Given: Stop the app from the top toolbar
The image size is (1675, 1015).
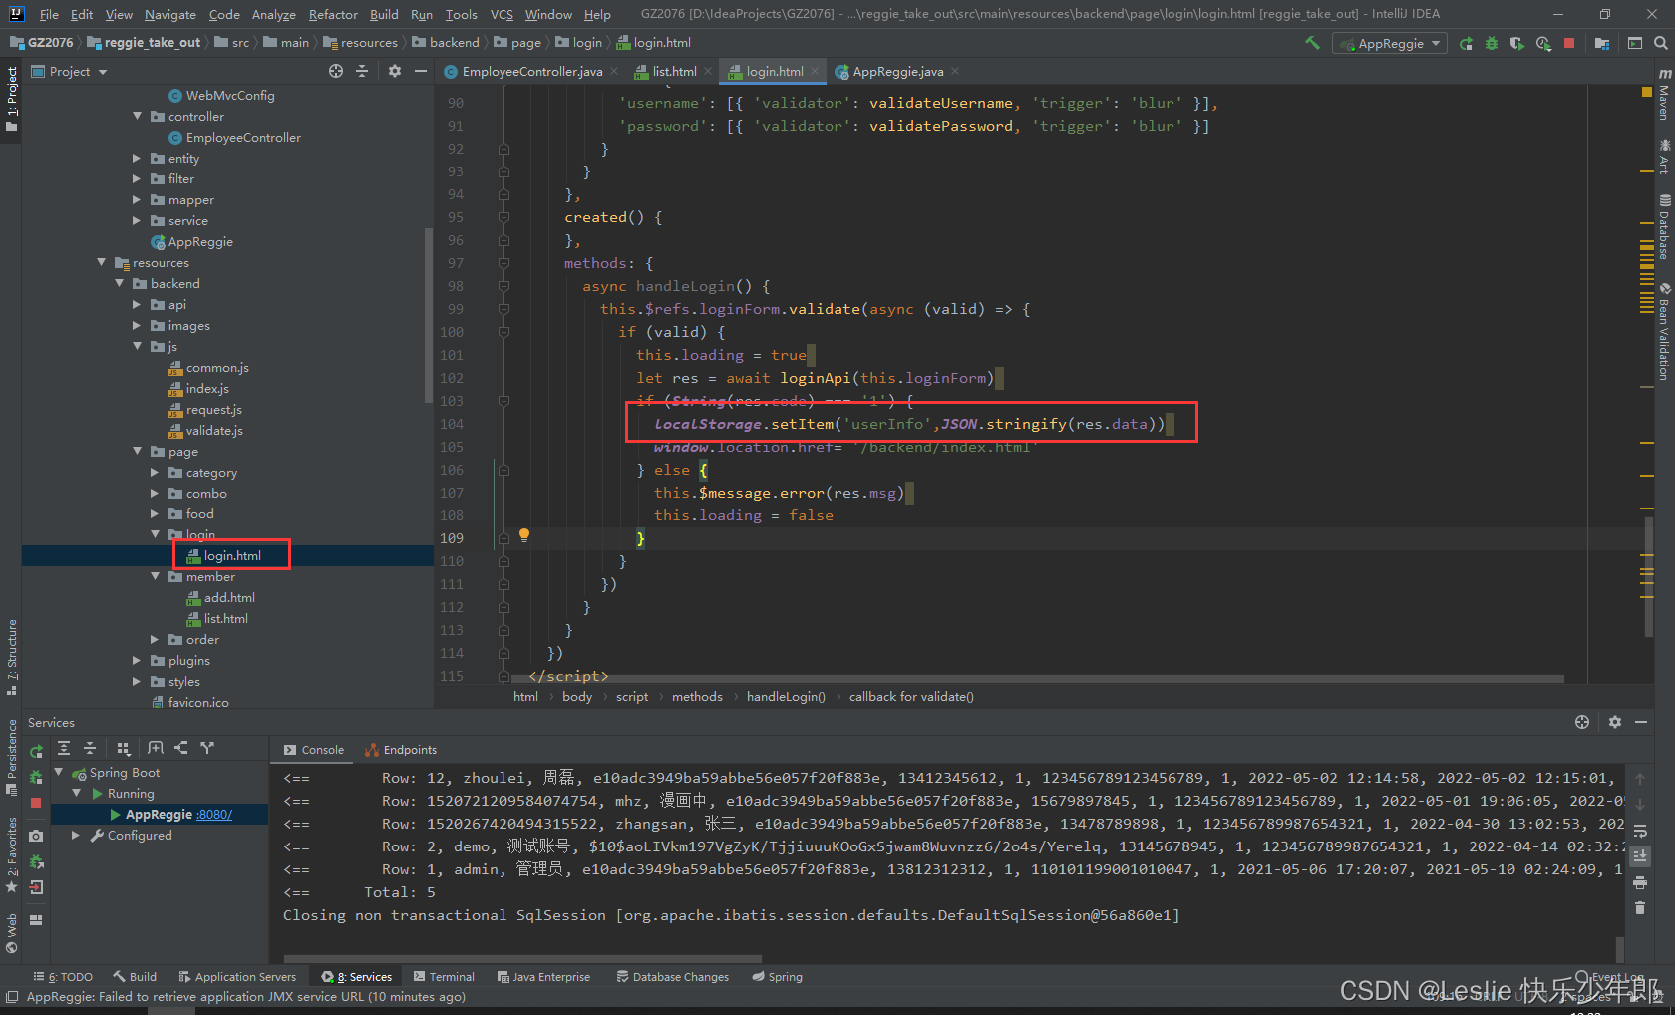Looking at the screenshot, I should [x=1569, y=43].
